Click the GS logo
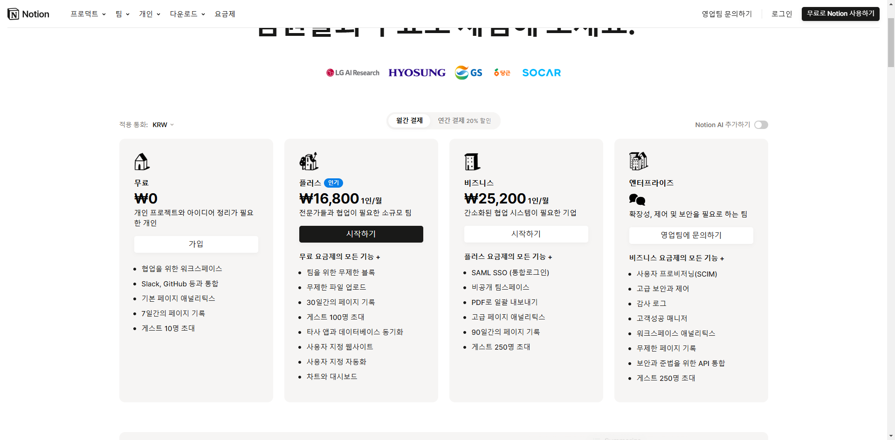Viewport: 895px width, 440px height. click(x=468, y=73)
